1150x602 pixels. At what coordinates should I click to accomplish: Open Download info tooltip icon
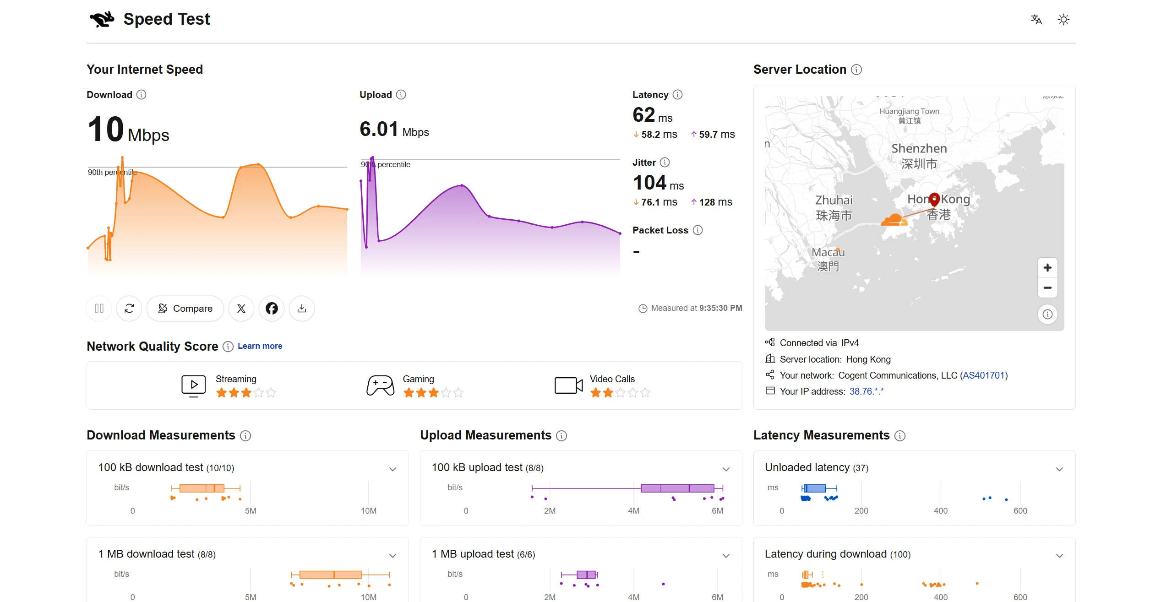[x=142, y=95]
